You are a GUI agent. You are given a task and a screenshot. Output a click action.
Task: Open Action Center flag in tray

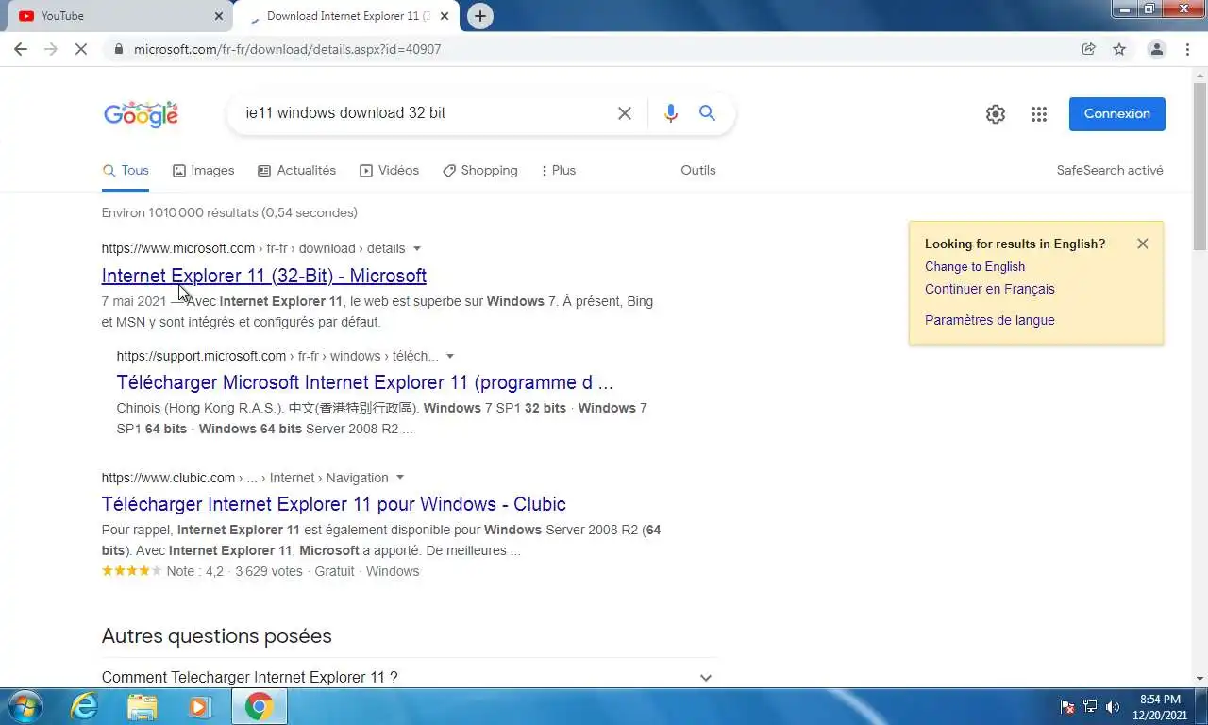coord(1068,707)
